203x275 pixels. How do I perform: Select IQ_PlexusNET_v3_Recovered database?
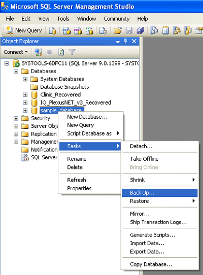pyautogui.click(x=76, y=102)
